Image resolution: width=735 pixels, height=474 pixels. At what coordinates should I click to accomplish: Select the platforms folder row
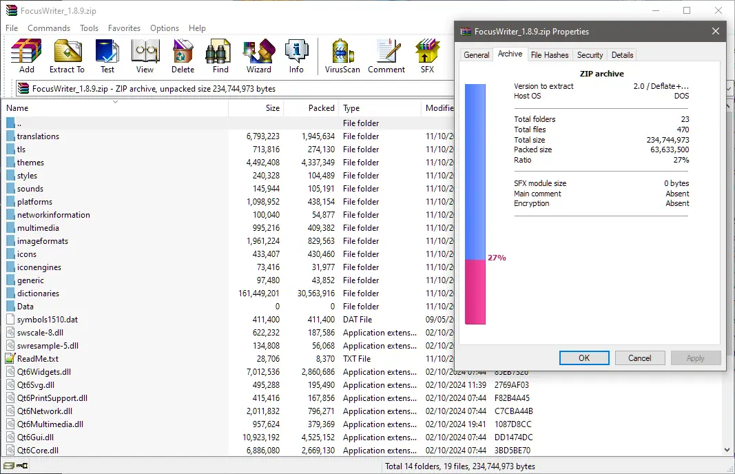coord(228,202)
